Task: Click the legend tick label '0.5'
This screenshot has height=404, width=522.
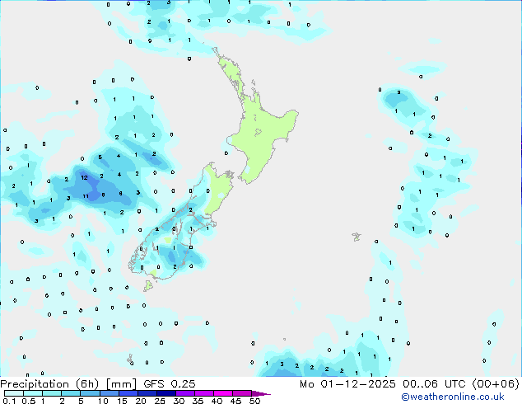Action: (x=29, y=401)
